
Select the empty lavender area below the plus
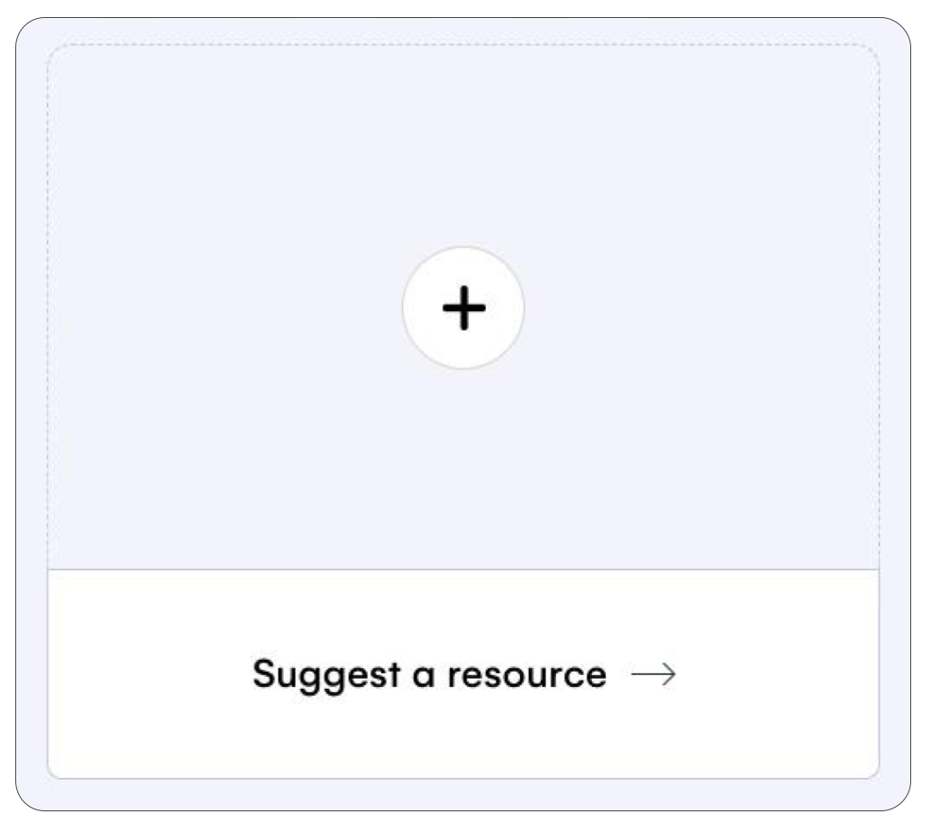(x=463, y=469)
